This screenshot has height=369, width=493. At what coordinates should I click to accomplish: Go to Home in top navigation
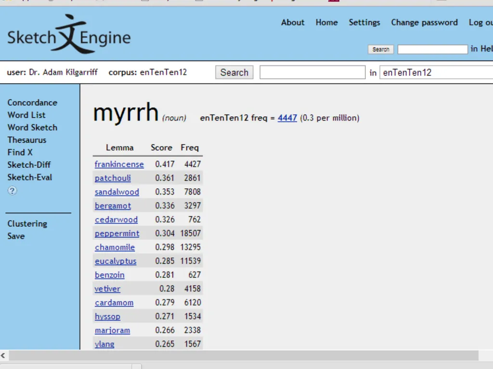(327, 22)
